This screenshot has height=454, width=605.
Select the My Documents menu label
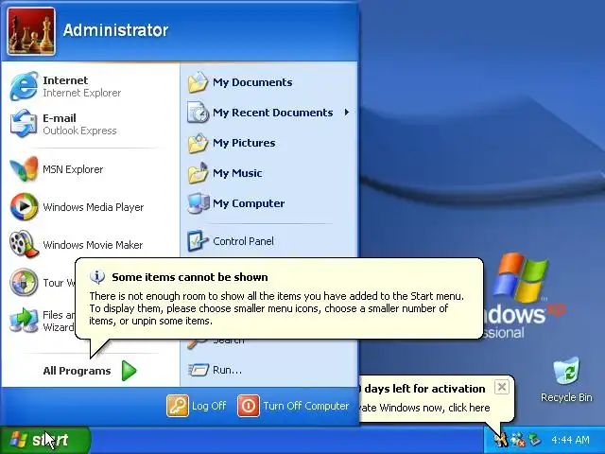click(252, 82)
